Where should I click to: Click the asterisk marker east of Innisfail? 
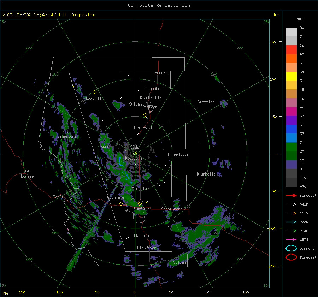(x=168, y=121)
